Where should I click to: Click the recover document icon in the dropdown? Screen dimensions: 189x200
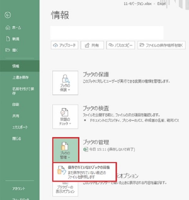pos(62,170)
